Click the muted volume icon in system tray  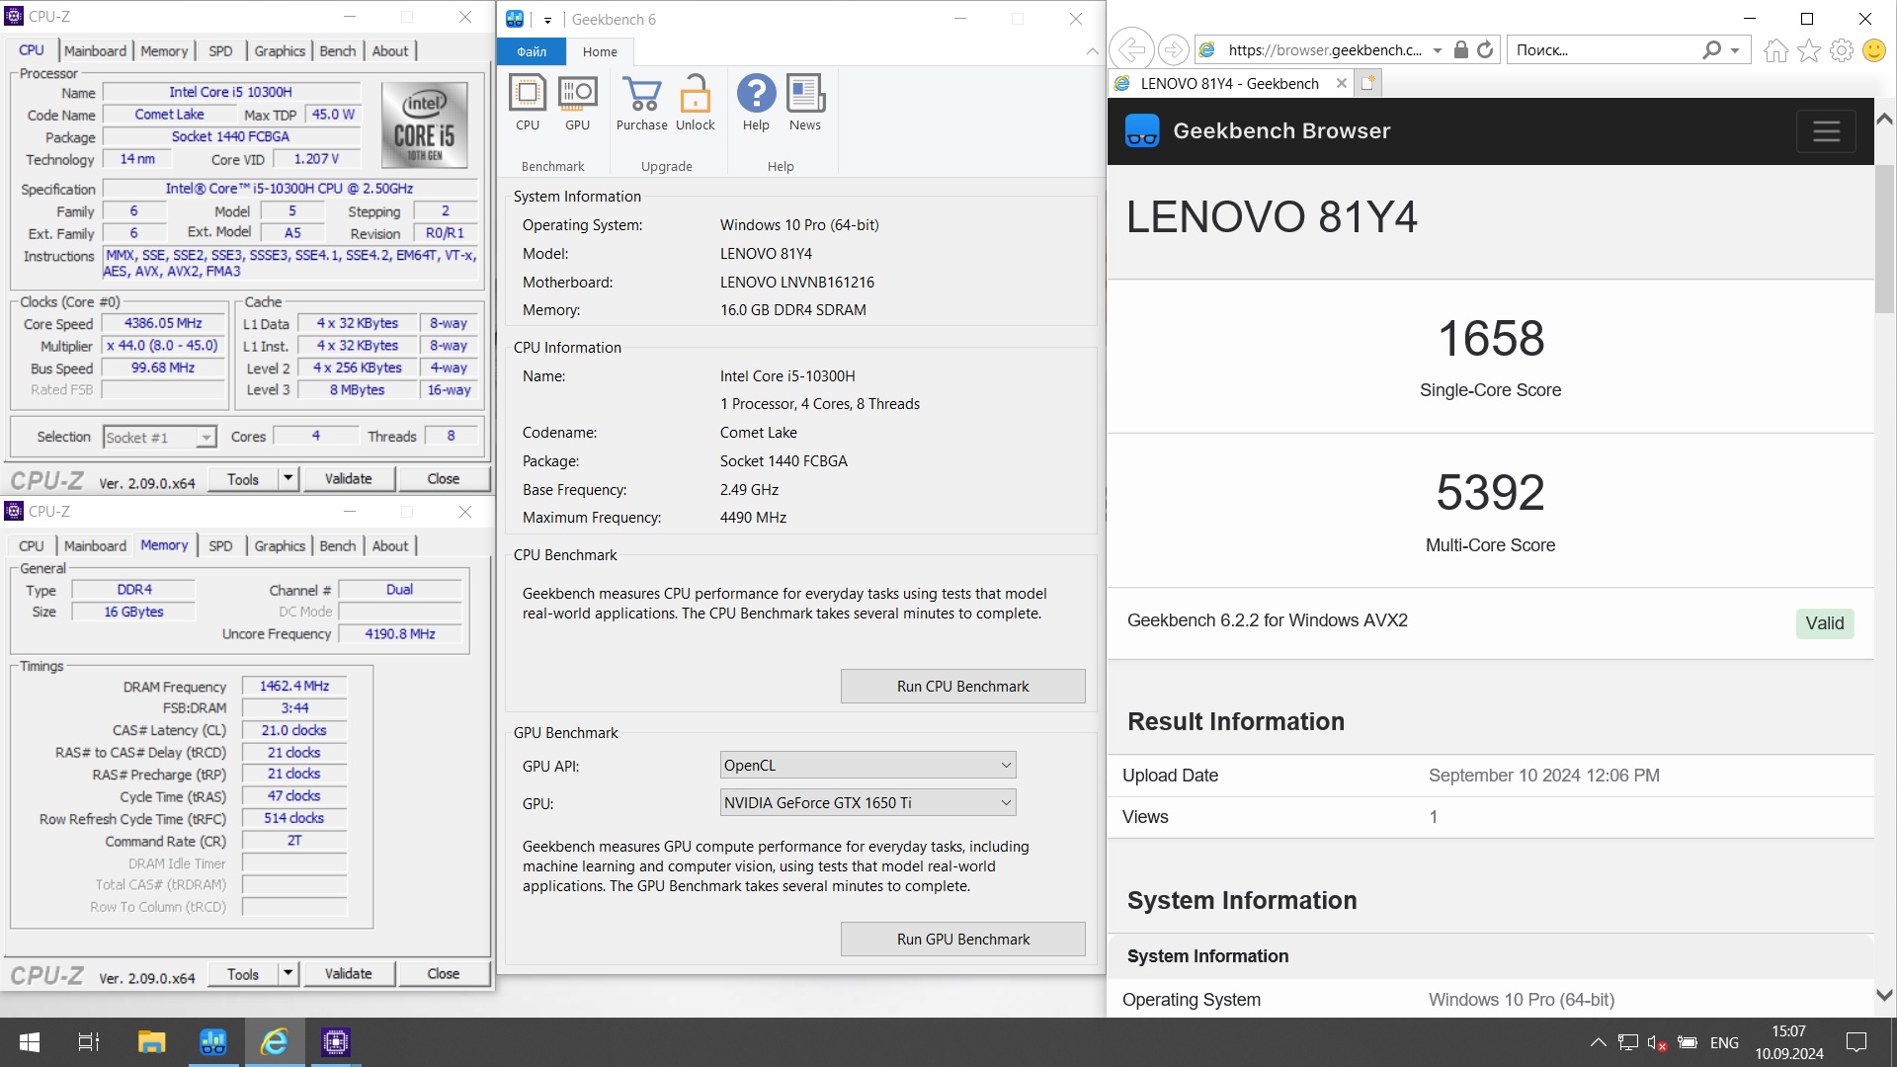[x=1657, y=1042]
